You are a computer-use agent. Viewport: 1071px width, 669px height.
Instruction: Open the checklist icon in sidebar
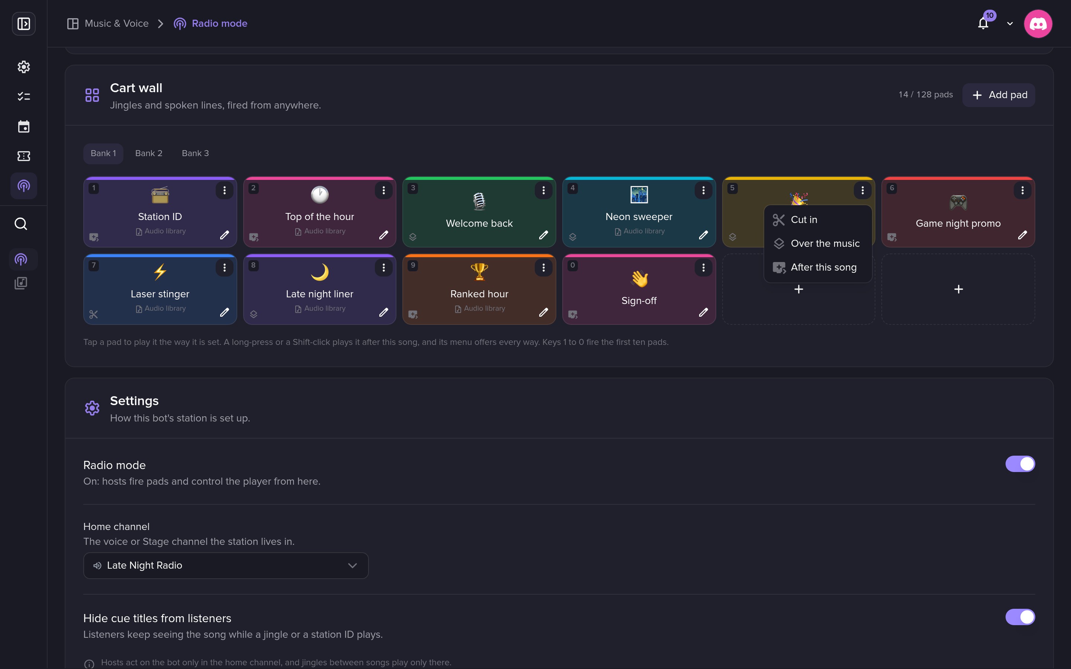click(23, 97)
